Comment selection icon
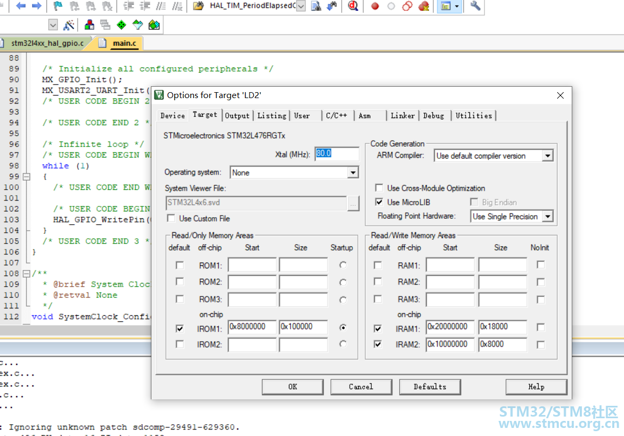Viewport: 624px width, 436px height. (x=161, y=6)
